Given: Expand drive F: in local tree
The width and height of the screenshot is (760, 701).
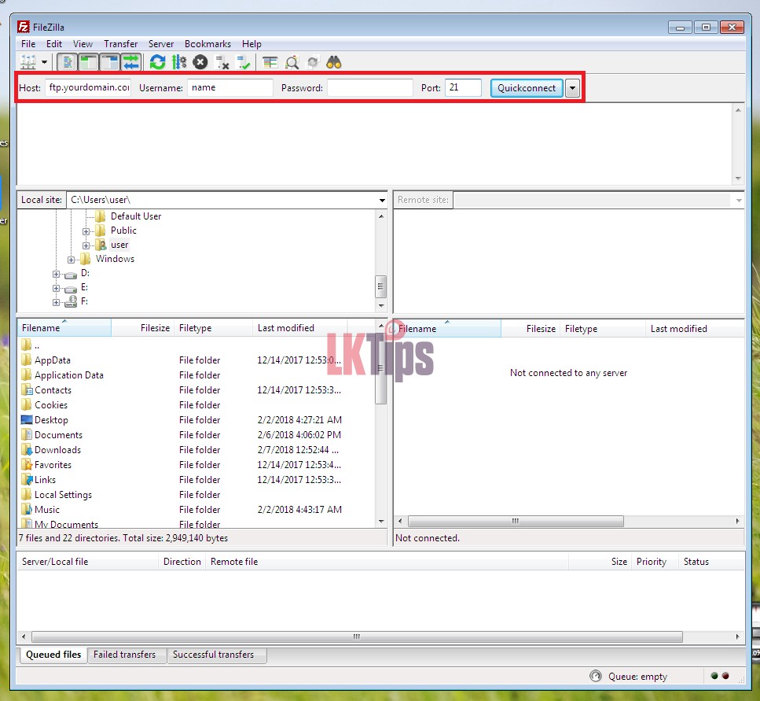Looking at the screenshot, I should pyautogui.click(x=57, y=302).
